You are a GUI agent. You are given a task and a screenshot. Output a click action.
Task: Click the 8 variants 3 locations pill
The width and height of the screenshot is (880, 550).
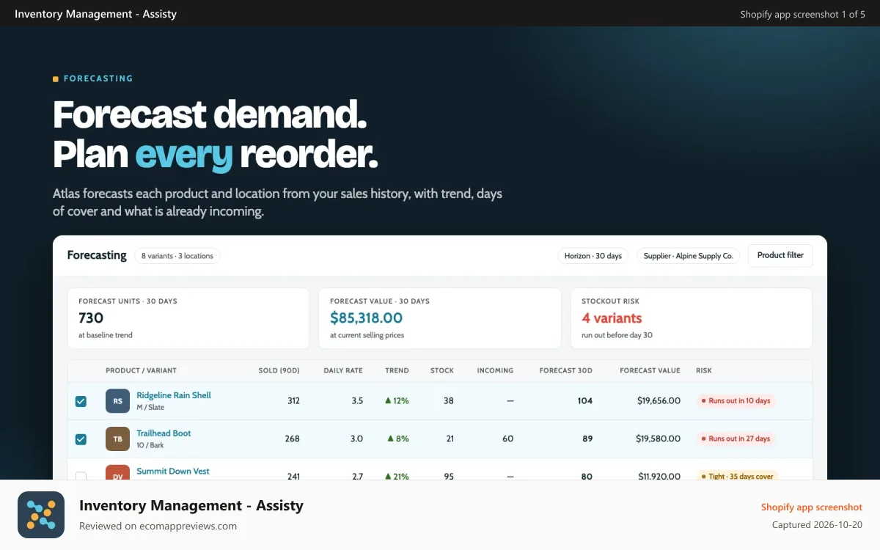point(177,256)
